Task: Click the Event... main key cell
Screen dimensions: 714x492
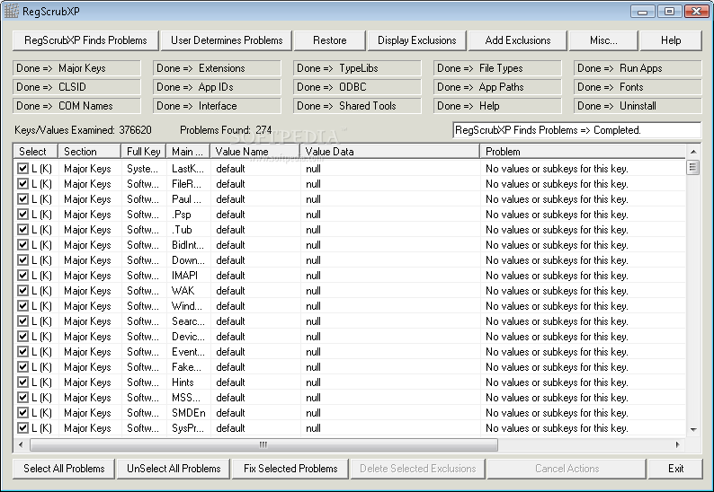Action: [188, 352]
